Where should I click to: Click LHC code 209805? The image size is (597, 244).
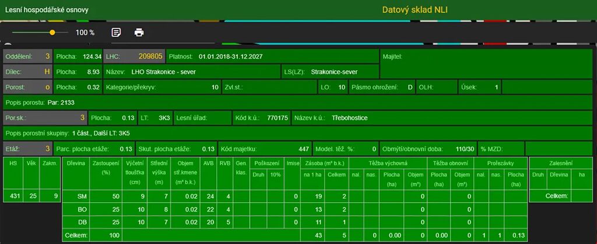coord(150,57)
